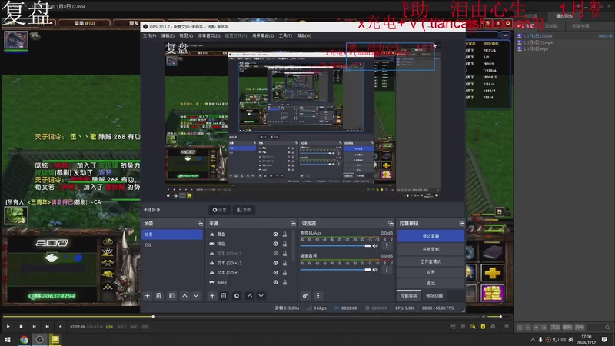Show the 文本 (GDI+) 3 source via its eye
615x346 pixels.
point(276,254)
